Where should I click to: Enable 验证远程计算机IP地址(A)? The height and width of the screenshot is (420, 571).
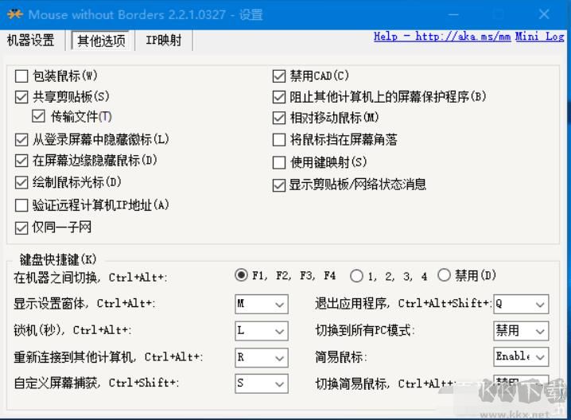(x=21, y=205)
